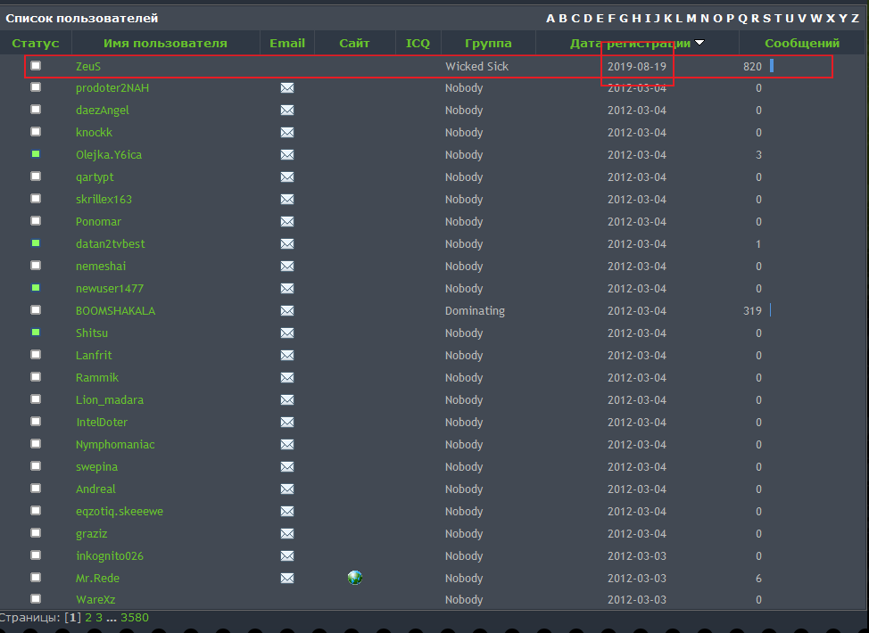Filter users by letter Z
Screen dimensions: 869x633
click(x=855, y=18)
